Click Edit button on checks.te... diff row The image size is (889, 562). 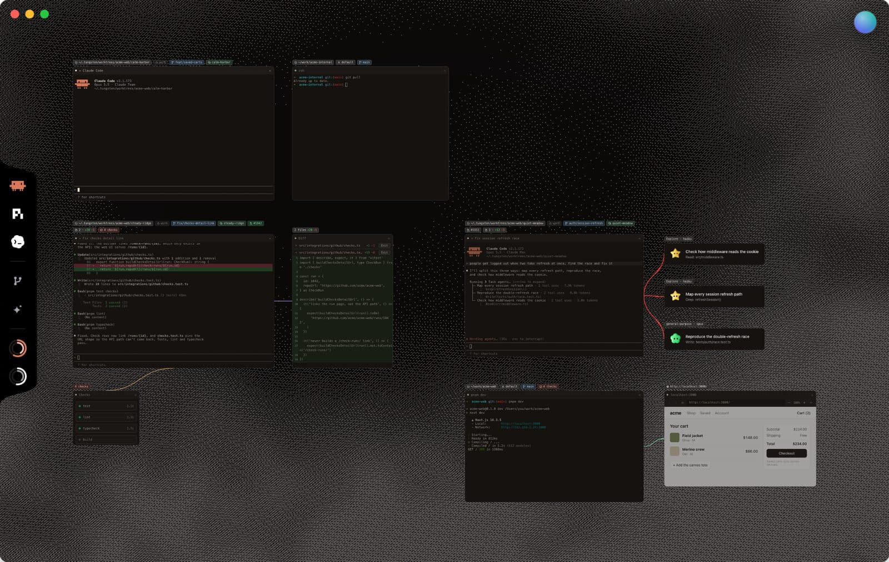point(384,252)
